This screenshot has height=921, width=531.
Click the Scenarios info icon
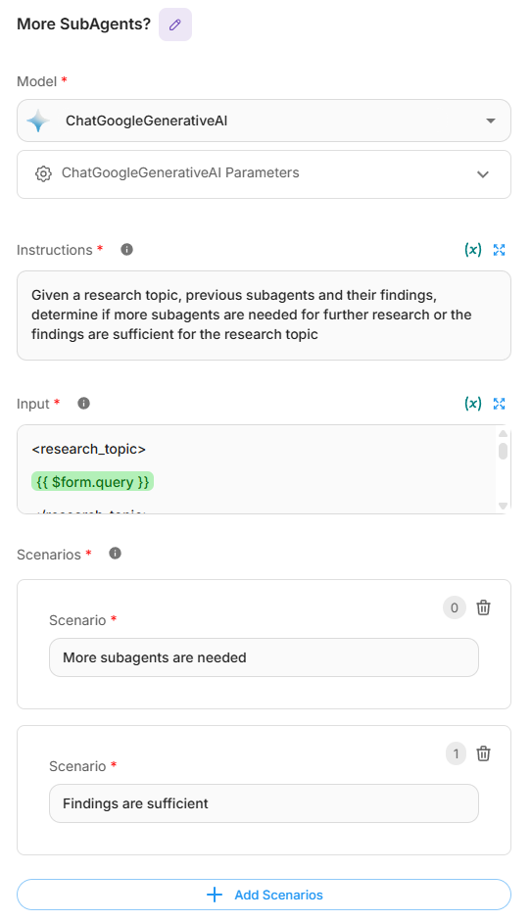click(116, 554)
